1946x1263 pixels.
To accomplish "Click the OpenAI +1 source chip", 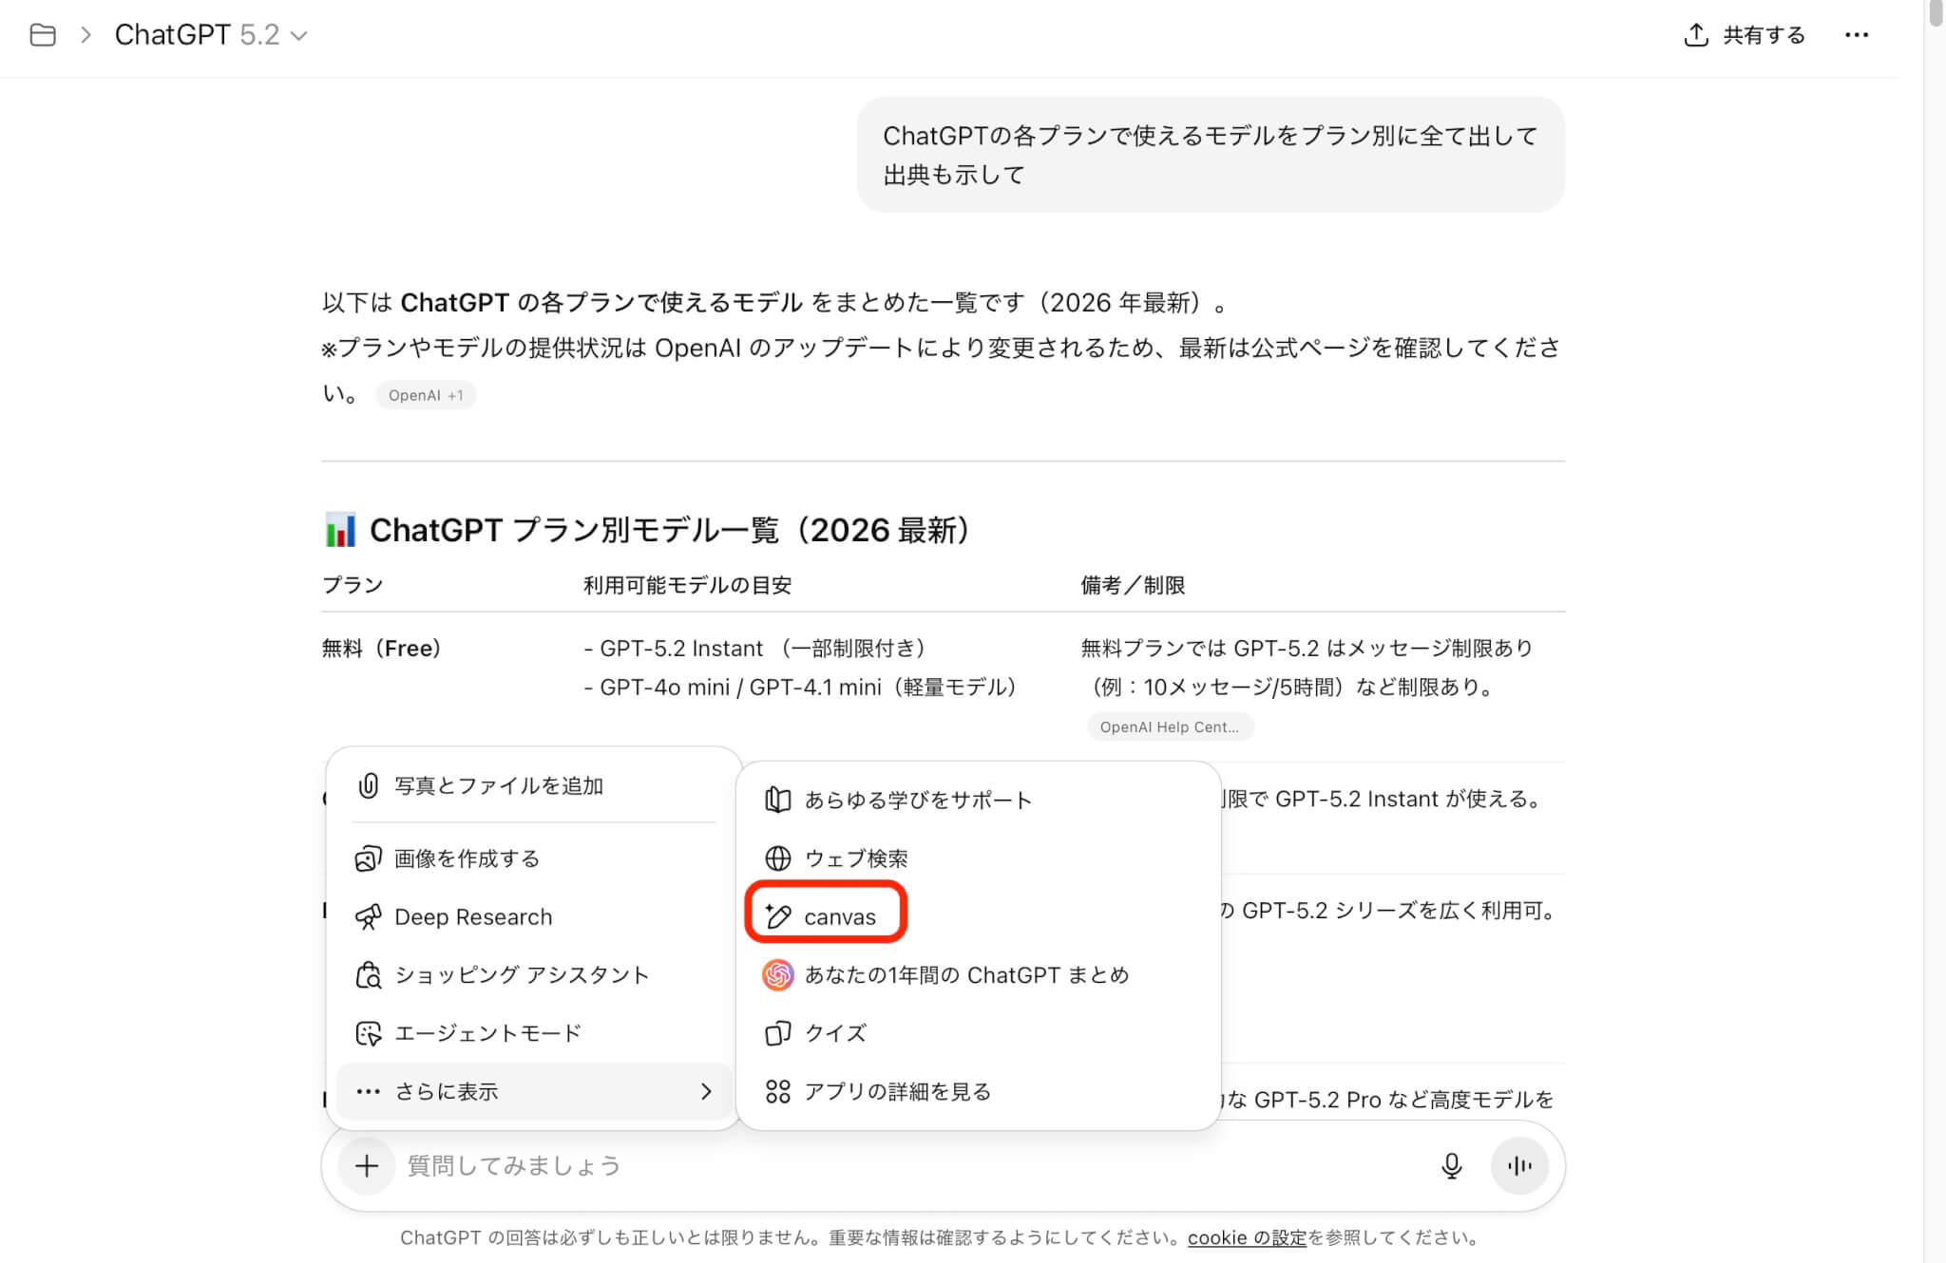I will pyautogui.click(x=425, y=395).
